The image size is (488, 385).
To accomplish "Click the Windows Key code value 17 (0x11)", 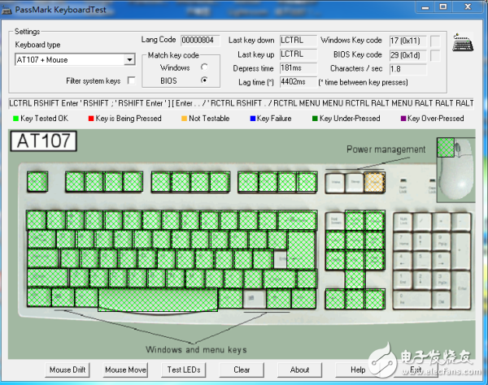I will pyautogui.click(x=407, y=41).
